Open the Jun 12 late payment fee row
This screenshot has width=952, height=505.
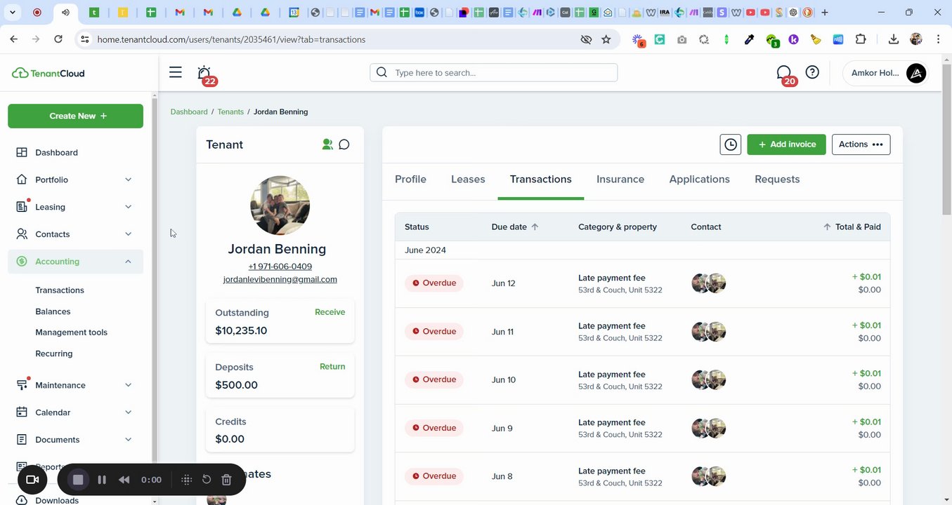(x=642, y=283)
